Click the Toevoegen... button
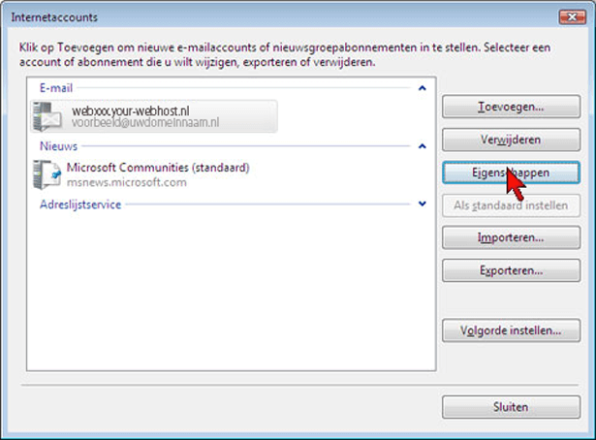The image size is (596, 440). (512, 107)
